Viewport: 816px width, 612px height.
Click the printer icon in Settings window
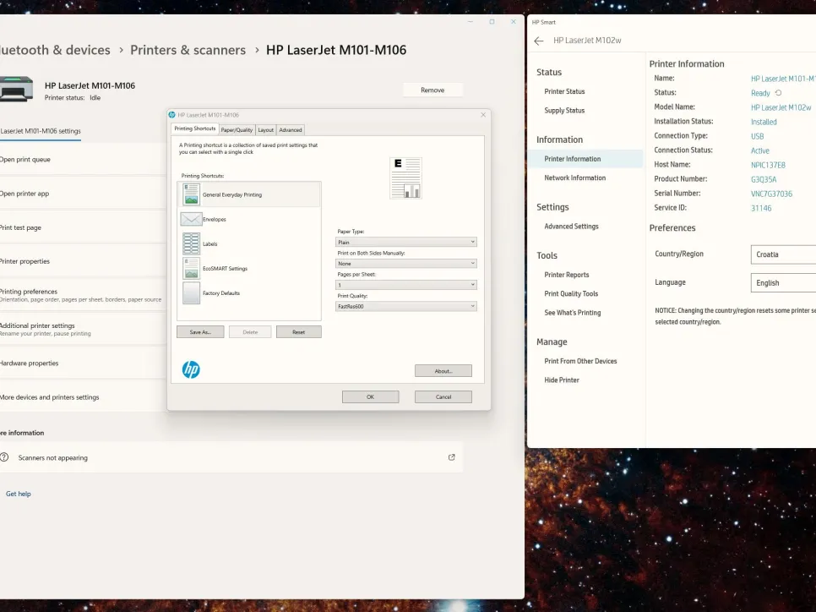click(16, 89)
